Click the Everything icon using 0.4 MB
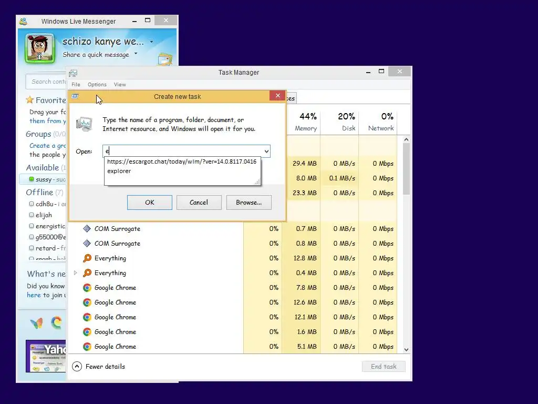Viewport: 538px width, 404px height. (x=87, y=273)
